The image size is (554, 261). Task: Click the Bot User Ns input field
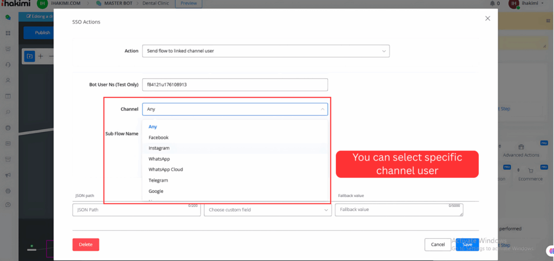click(235, 85)
